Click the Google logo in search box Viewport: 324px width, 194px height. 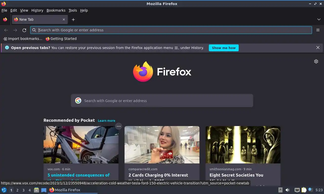pyautogui.click(x=78, y=101)
